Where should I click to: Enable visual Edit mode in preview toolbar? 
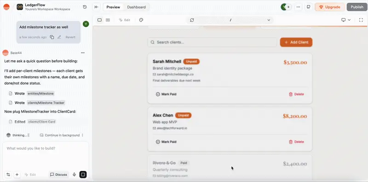click(x=124, y=20)
